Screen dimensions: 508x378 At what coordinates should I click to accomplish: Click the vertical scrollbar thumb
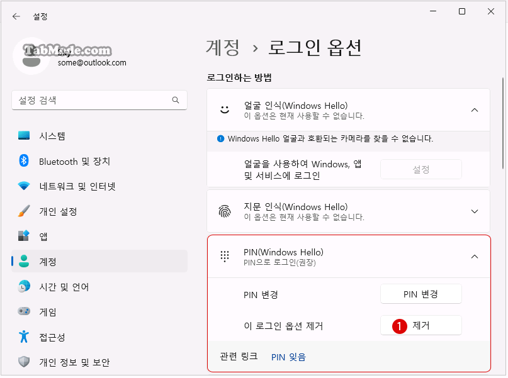[x=503, y=123]
